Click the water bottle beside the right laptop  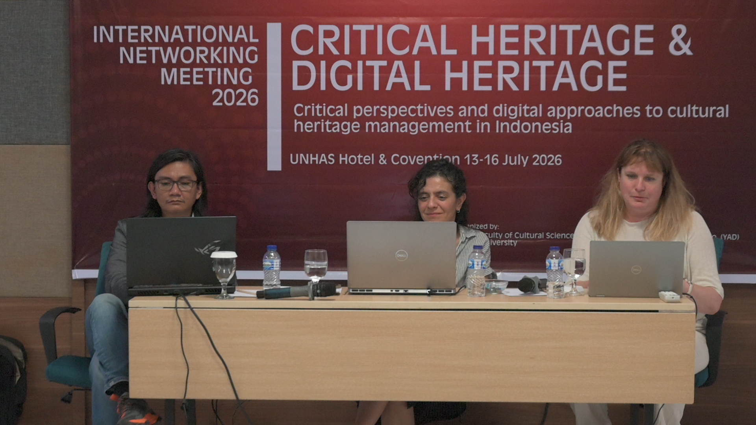[554, 272]
